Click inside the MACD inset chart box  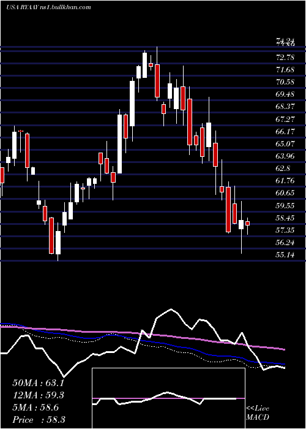168,398
